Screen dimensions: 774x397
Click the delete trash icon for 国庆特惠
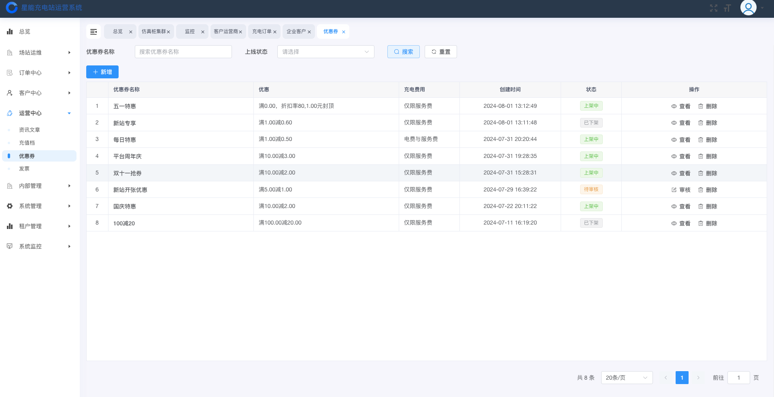(702, 206)
